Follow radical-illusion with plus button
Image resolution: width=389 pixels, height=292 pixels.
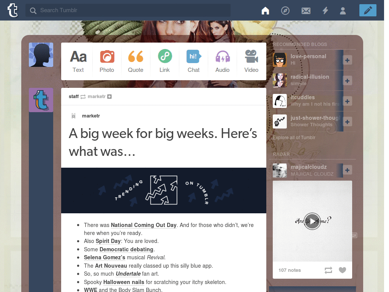coord(347,81)
